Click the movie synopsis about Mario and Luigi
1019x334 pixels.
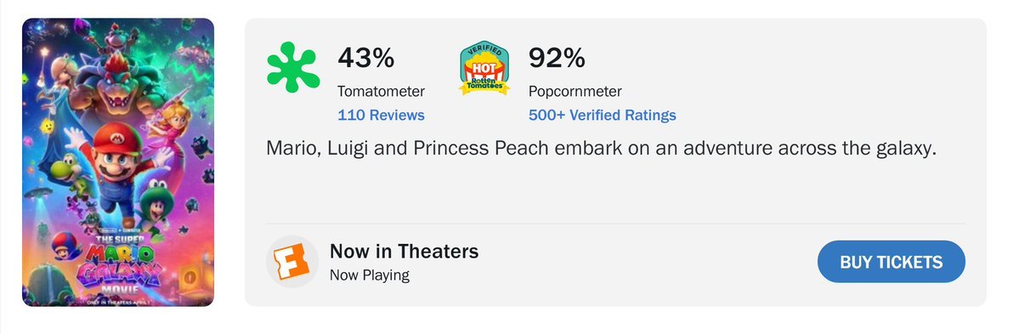pyautogui.click(x=601, y=148)
